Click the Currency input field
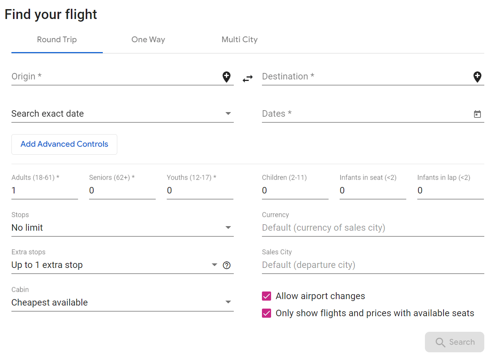Image resolution: width=490 pixels, height=358 pixels. (372, 228)
